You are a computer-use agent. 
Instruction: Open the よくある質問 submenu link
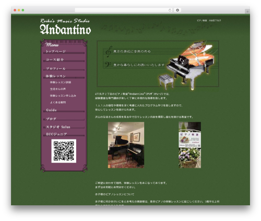58,102
